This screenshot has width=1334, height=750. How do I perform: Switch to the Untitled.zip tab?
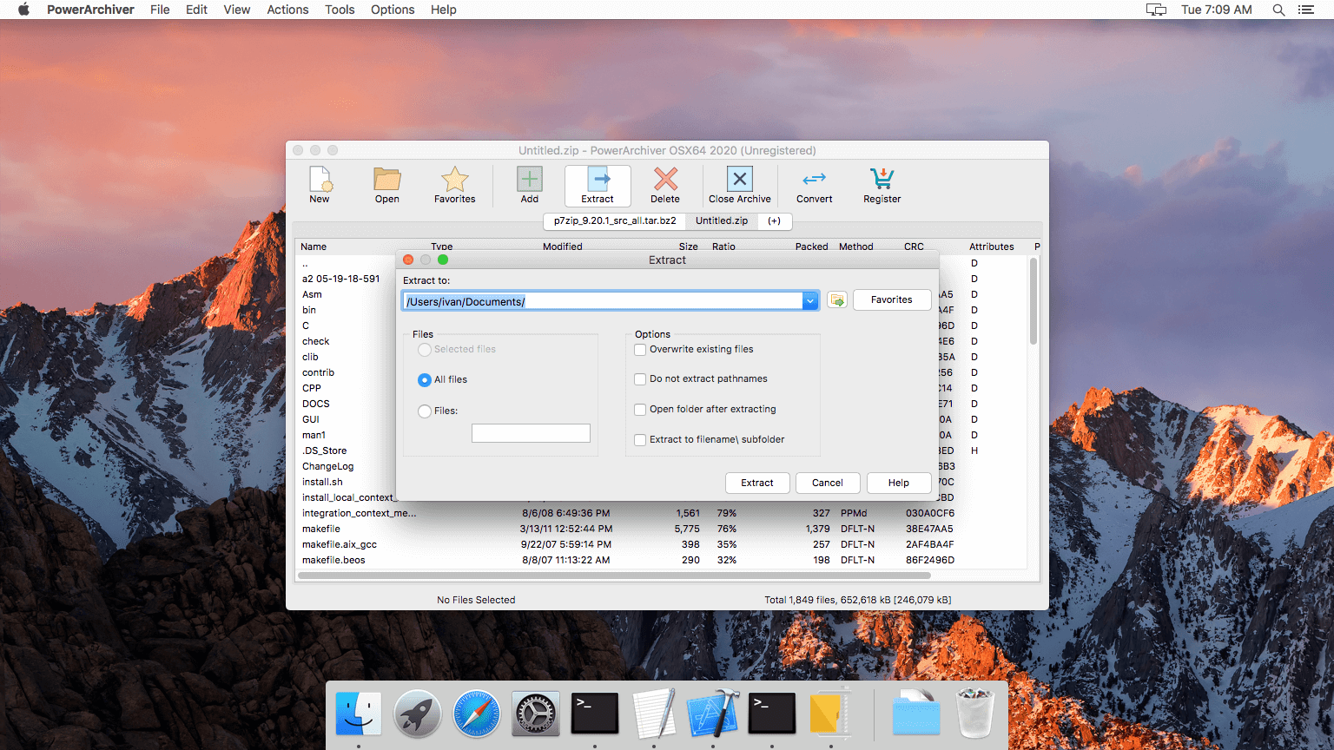coord(722,221)
